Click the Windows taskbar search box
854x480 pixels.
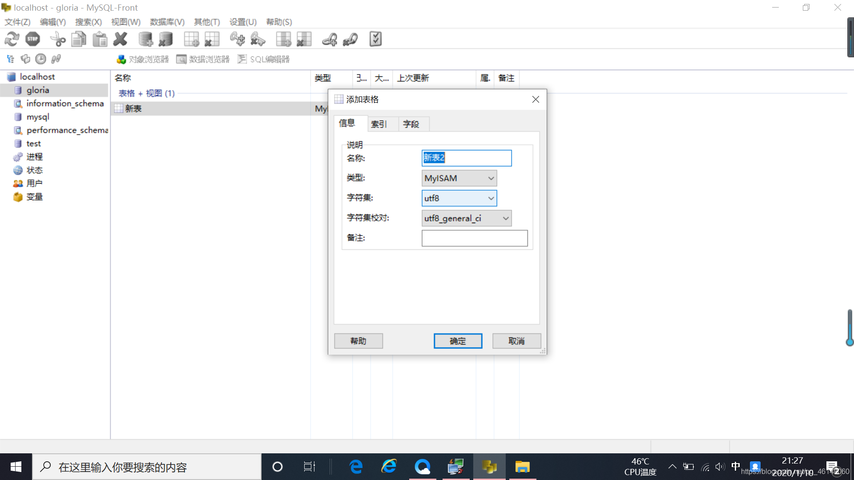click(x=147, y=467)
